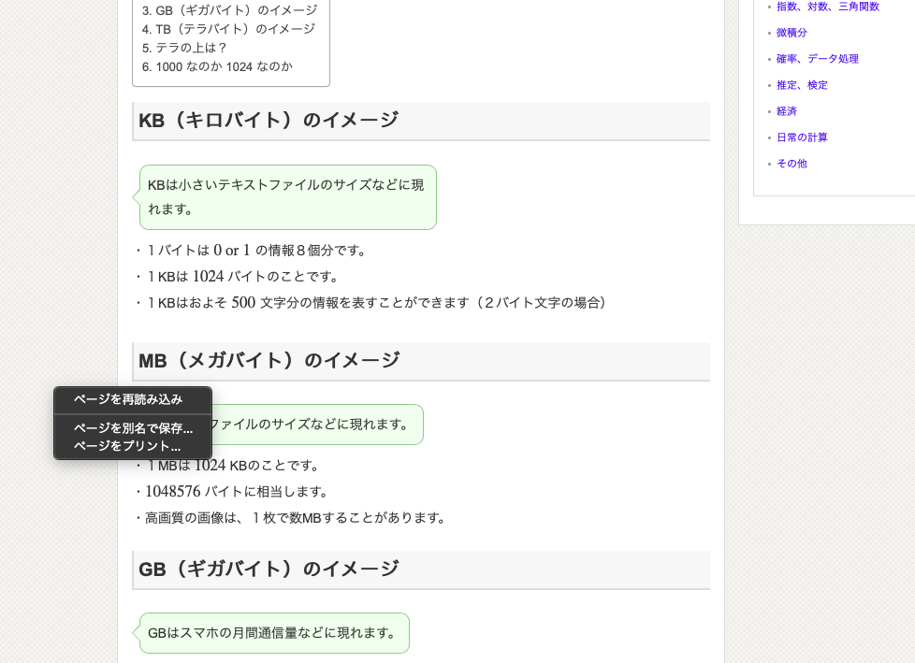Open the 経済 sidebar link
Screen dimensions: 915x663
tap(787, 111)
